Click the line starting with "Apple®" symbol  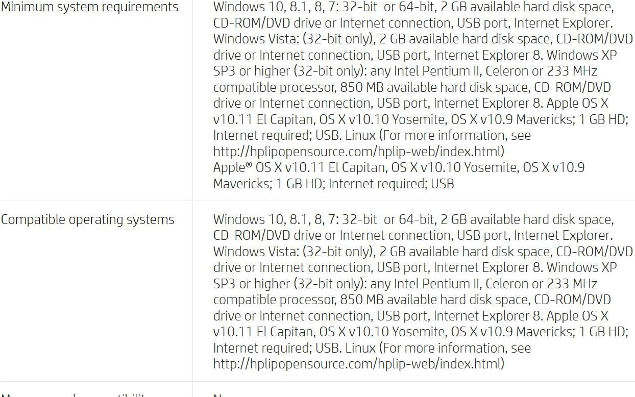coord(399,167)
